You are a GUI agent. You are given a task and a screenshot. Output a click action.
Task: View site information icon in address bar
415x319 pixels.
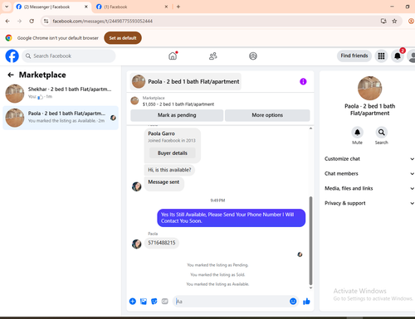coord(46,21)
